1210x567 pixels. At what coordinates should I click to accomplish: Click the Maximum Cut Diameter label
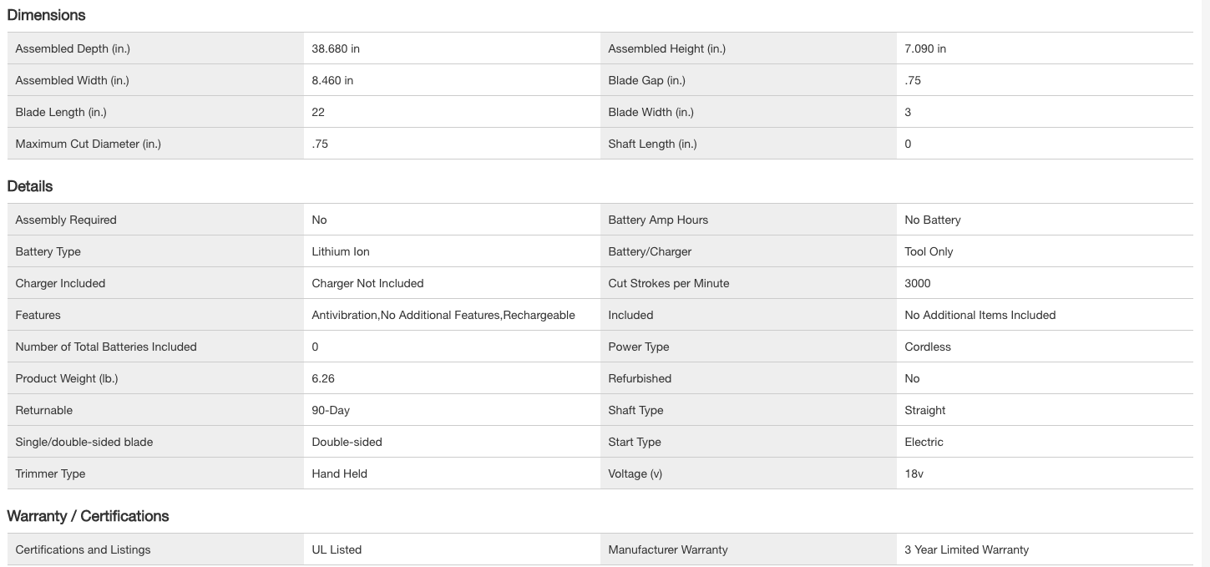[x=88, y=144]
